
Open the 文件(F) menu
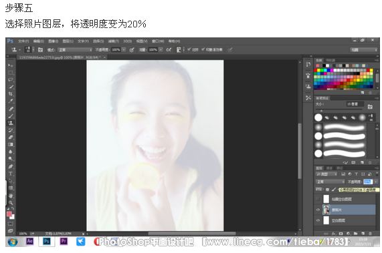click(x=23, y=41)
